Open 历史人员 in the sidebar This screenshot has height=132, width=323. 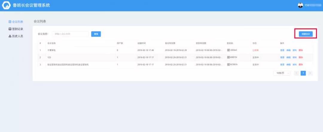[16, 36]
